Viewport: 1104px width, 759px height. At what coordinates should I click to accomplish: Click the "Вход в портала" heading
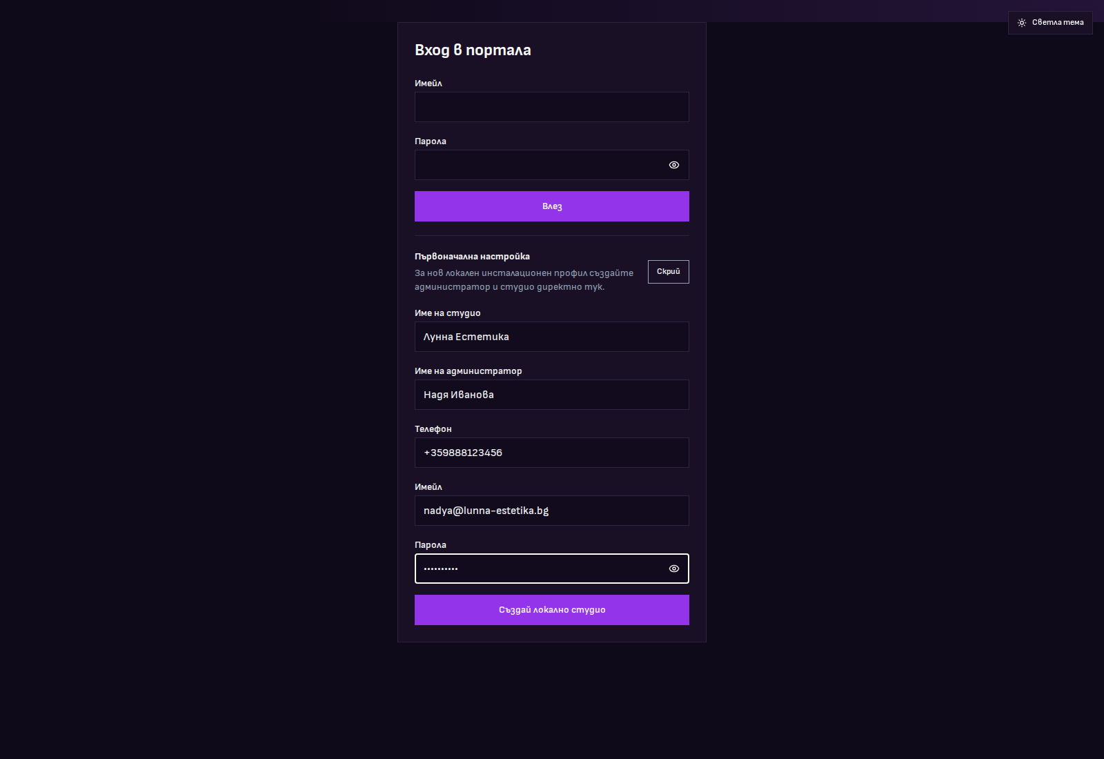(x=473, y=50)
